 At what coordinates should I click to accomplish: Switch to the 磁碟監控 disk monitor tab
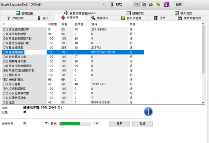(24, 13)
